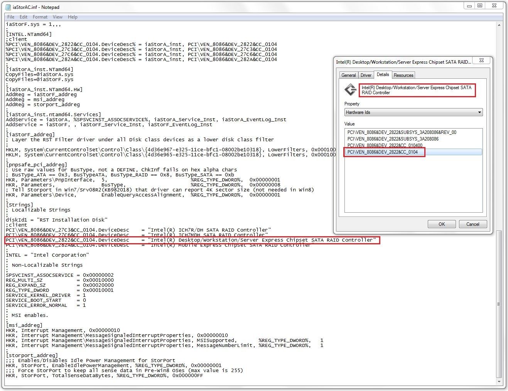Expand the Property dropdown showing Hardware Ids
The height and width of the screenshot is (391, 508).
point(413,112)
